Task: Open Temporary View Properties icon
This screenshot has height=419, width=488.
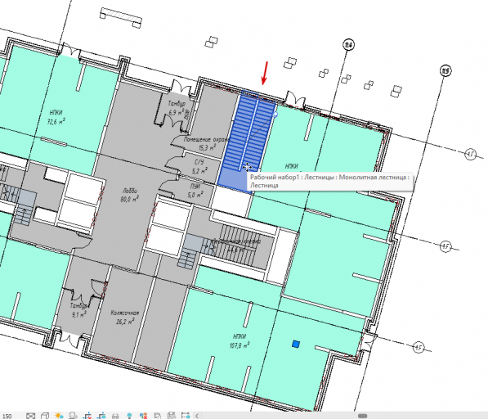Action: pos(158,416)
